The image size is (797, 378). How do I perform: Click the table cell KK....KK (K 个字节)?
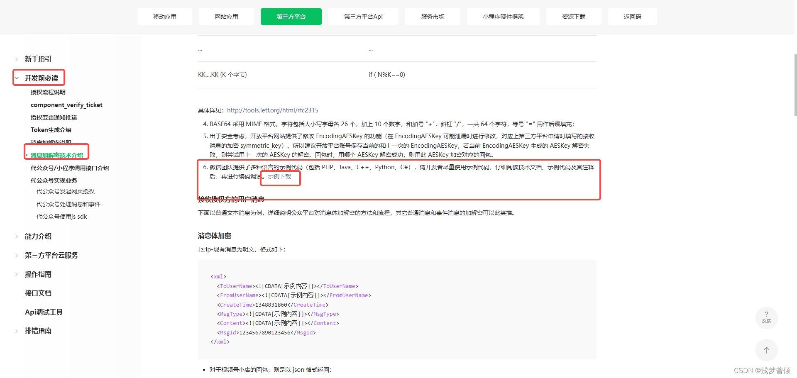tap(222, 75)
